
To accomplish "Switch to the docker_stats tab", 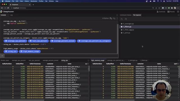I will (5, 60).
